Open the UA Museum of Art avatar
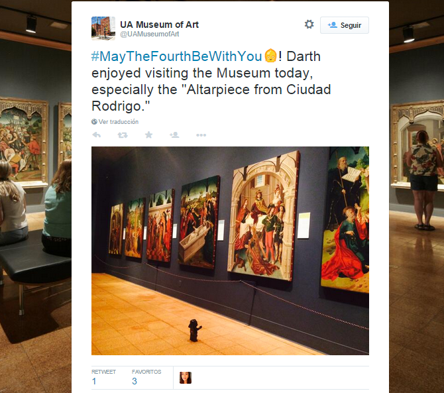444x393 pixels. 103,28
